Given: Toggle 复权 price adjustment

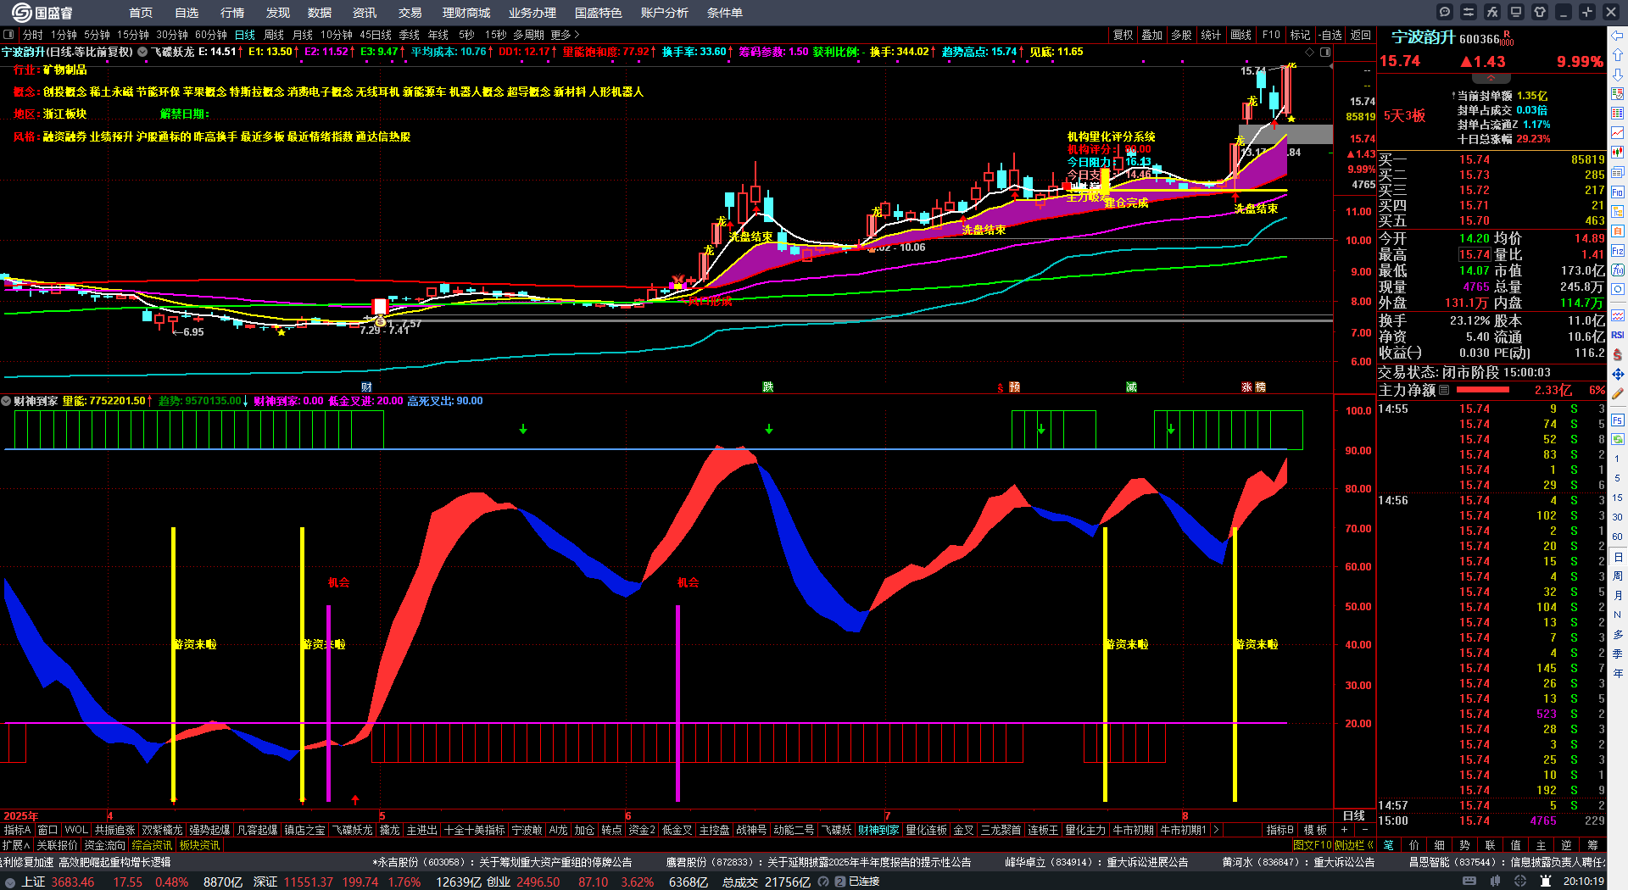Looking at the screenshot, I should tap(1123, 35).
